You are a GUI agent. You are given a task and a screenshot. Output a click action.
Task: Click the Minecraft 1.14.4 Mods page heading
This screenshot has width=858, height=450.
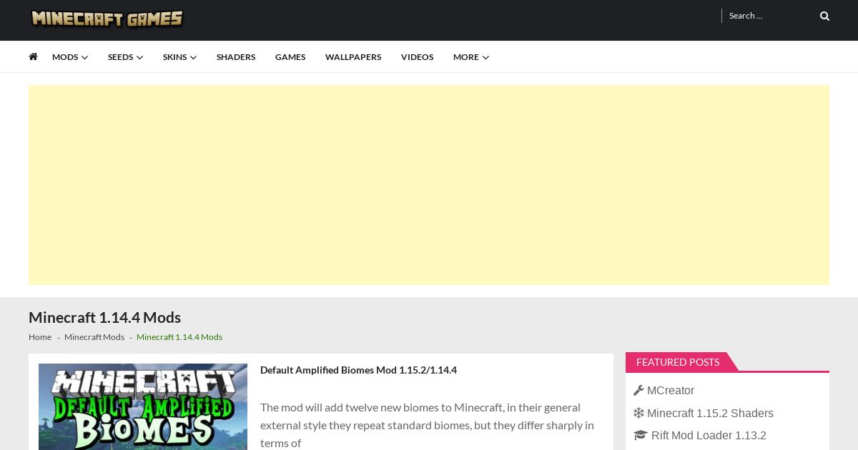coord(104,317)
